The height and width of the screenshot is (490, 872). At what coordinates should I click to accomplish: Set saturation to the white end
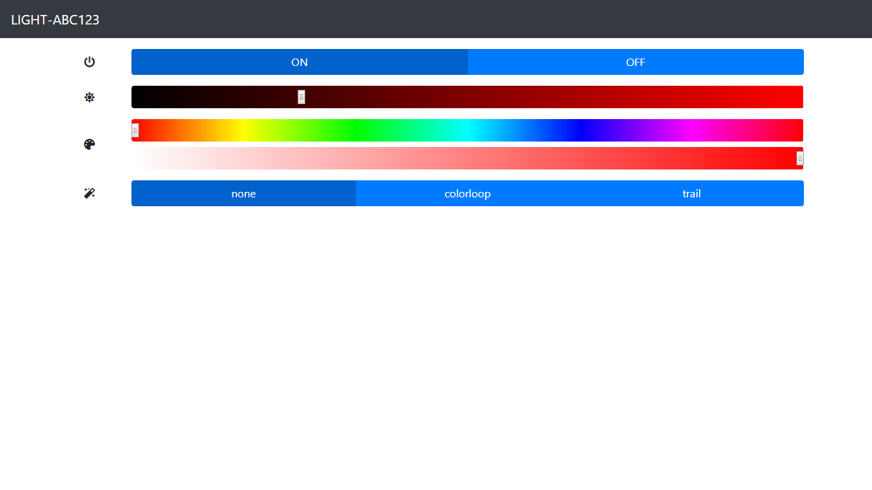click(x=136, y=159)
